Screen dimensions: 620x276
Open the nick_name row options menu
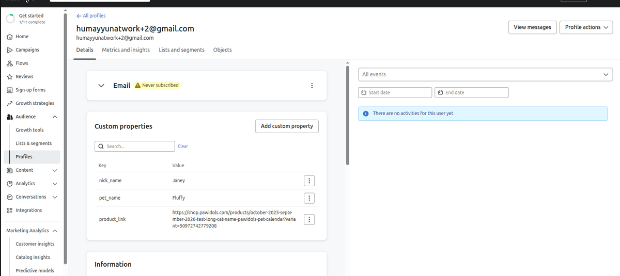(308, 181)
